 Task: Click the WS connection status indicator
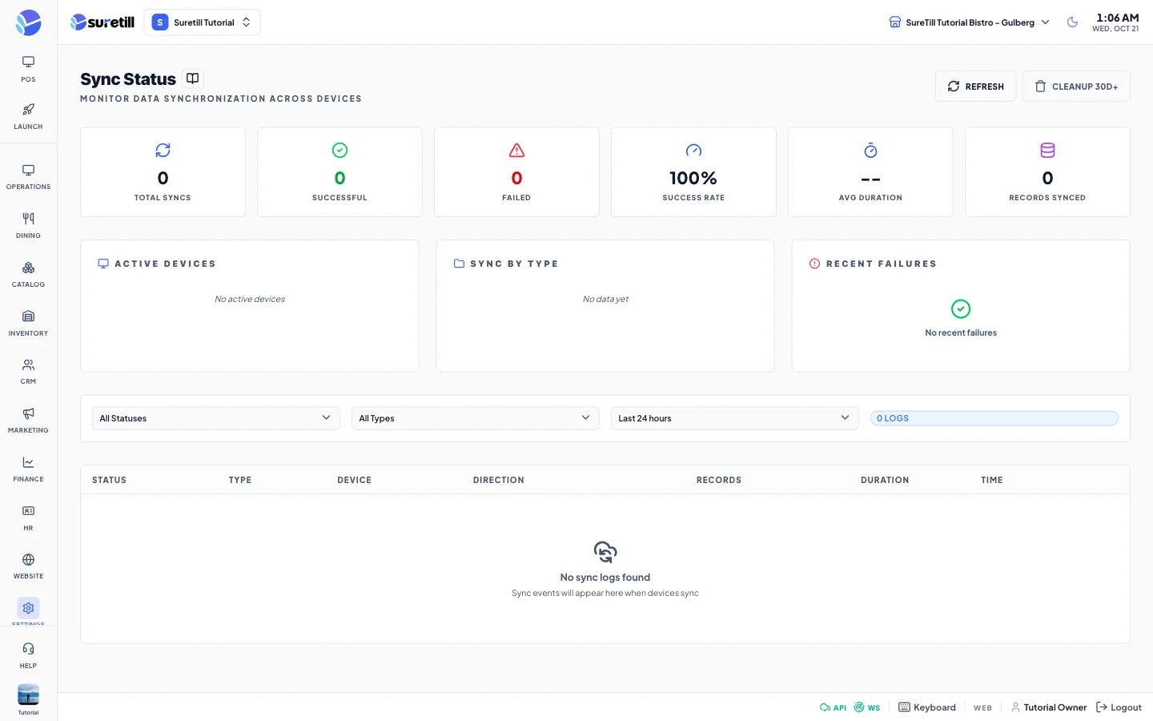pyautogui.click(x=867, y=707)
